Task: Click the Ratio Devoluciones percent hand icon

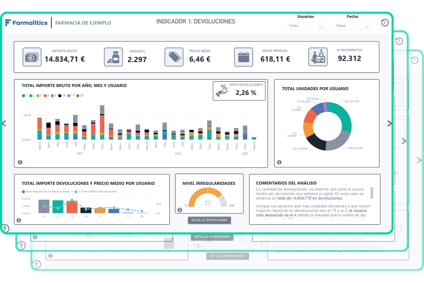Action: tap(222, 90)
